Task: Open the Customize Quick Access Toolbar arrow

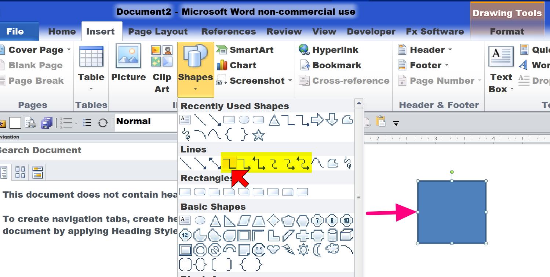Action: coord(396,123)
